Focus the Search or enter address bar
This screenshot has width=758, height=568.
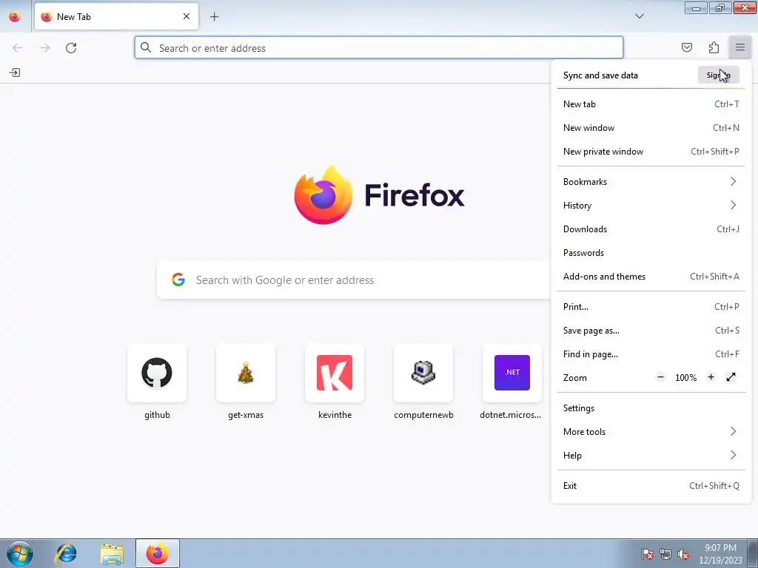[x=378, y=48]
